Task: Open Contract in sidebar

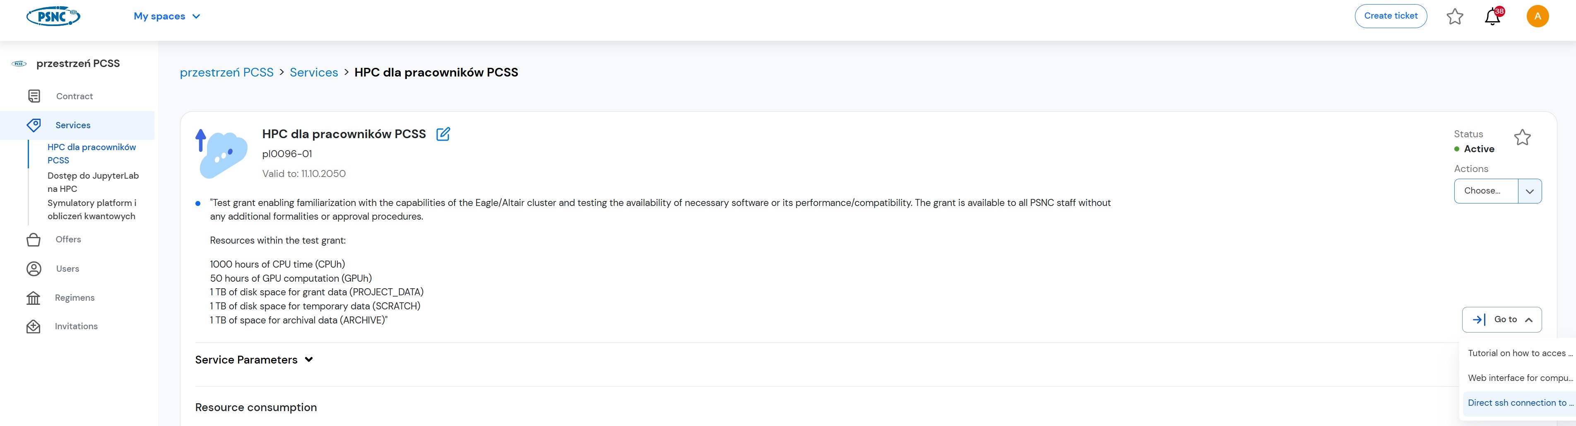Action: (74, 96)
